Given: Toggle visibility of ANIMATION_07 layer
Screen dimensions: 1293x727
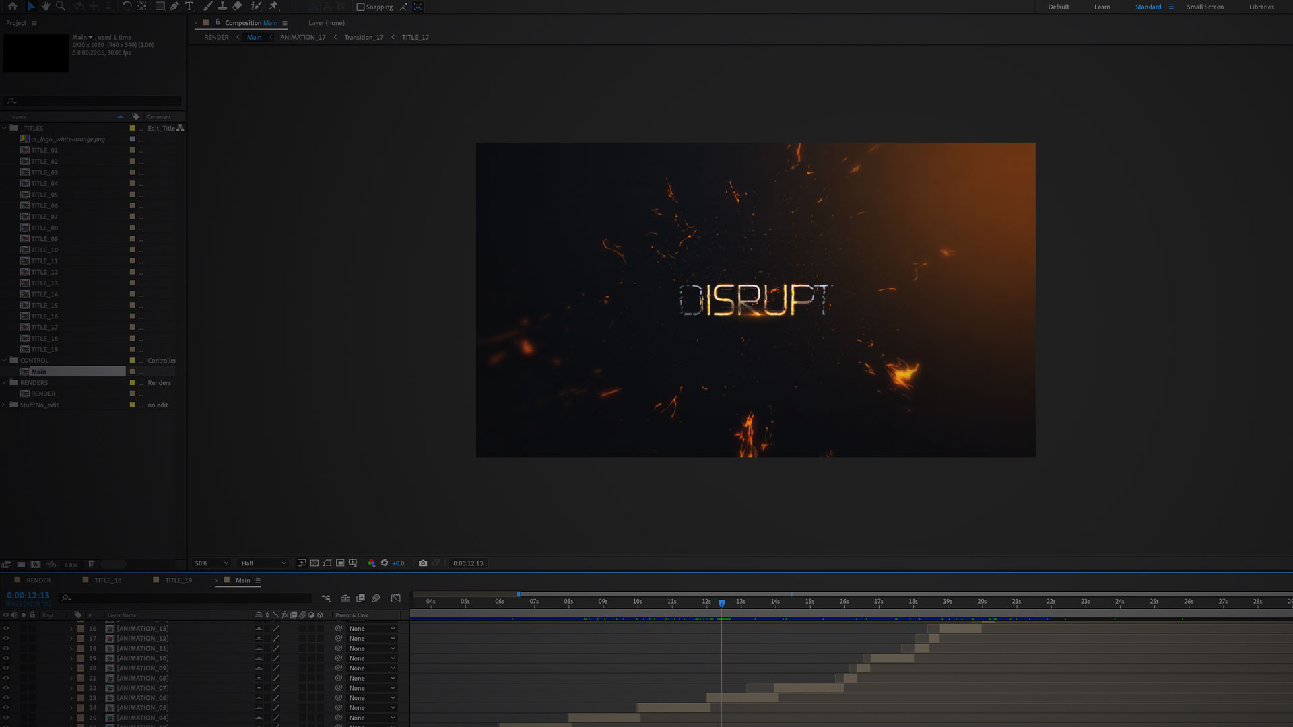Looking at the screenshot, I should 6,688.
